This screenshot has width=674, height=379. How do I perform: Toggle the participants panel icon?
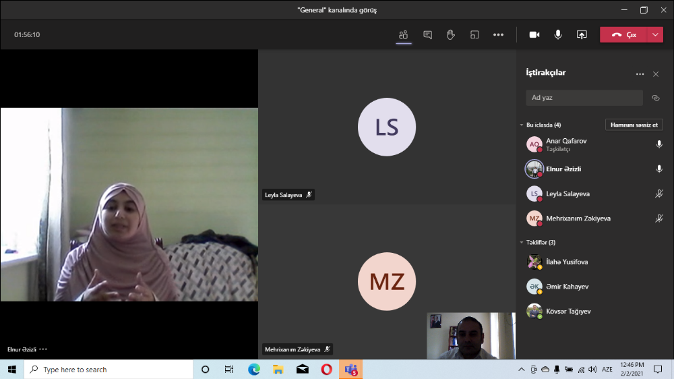click(x=403, y=35)
